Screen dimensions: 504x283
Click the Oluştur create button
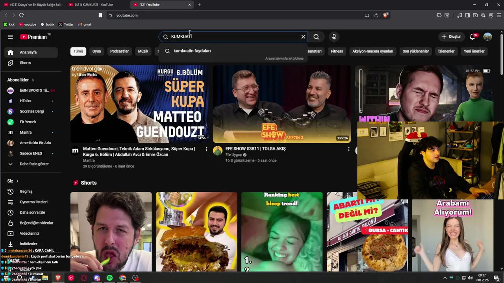451,37
